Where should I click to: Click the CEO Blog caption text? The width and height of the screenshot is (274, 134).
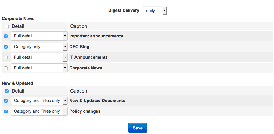pos(79,47)
